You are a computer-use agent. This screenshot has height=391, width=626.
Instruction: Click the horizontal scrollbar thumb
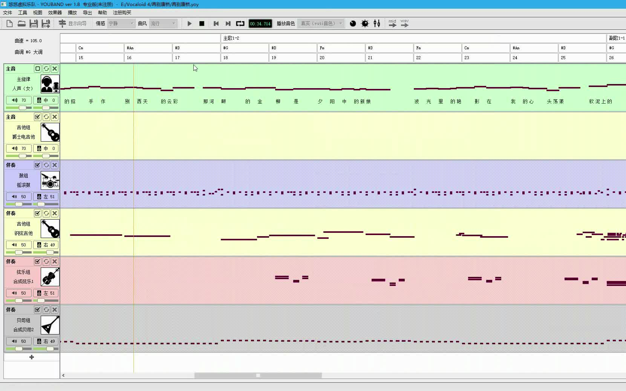tap(258, 375)
